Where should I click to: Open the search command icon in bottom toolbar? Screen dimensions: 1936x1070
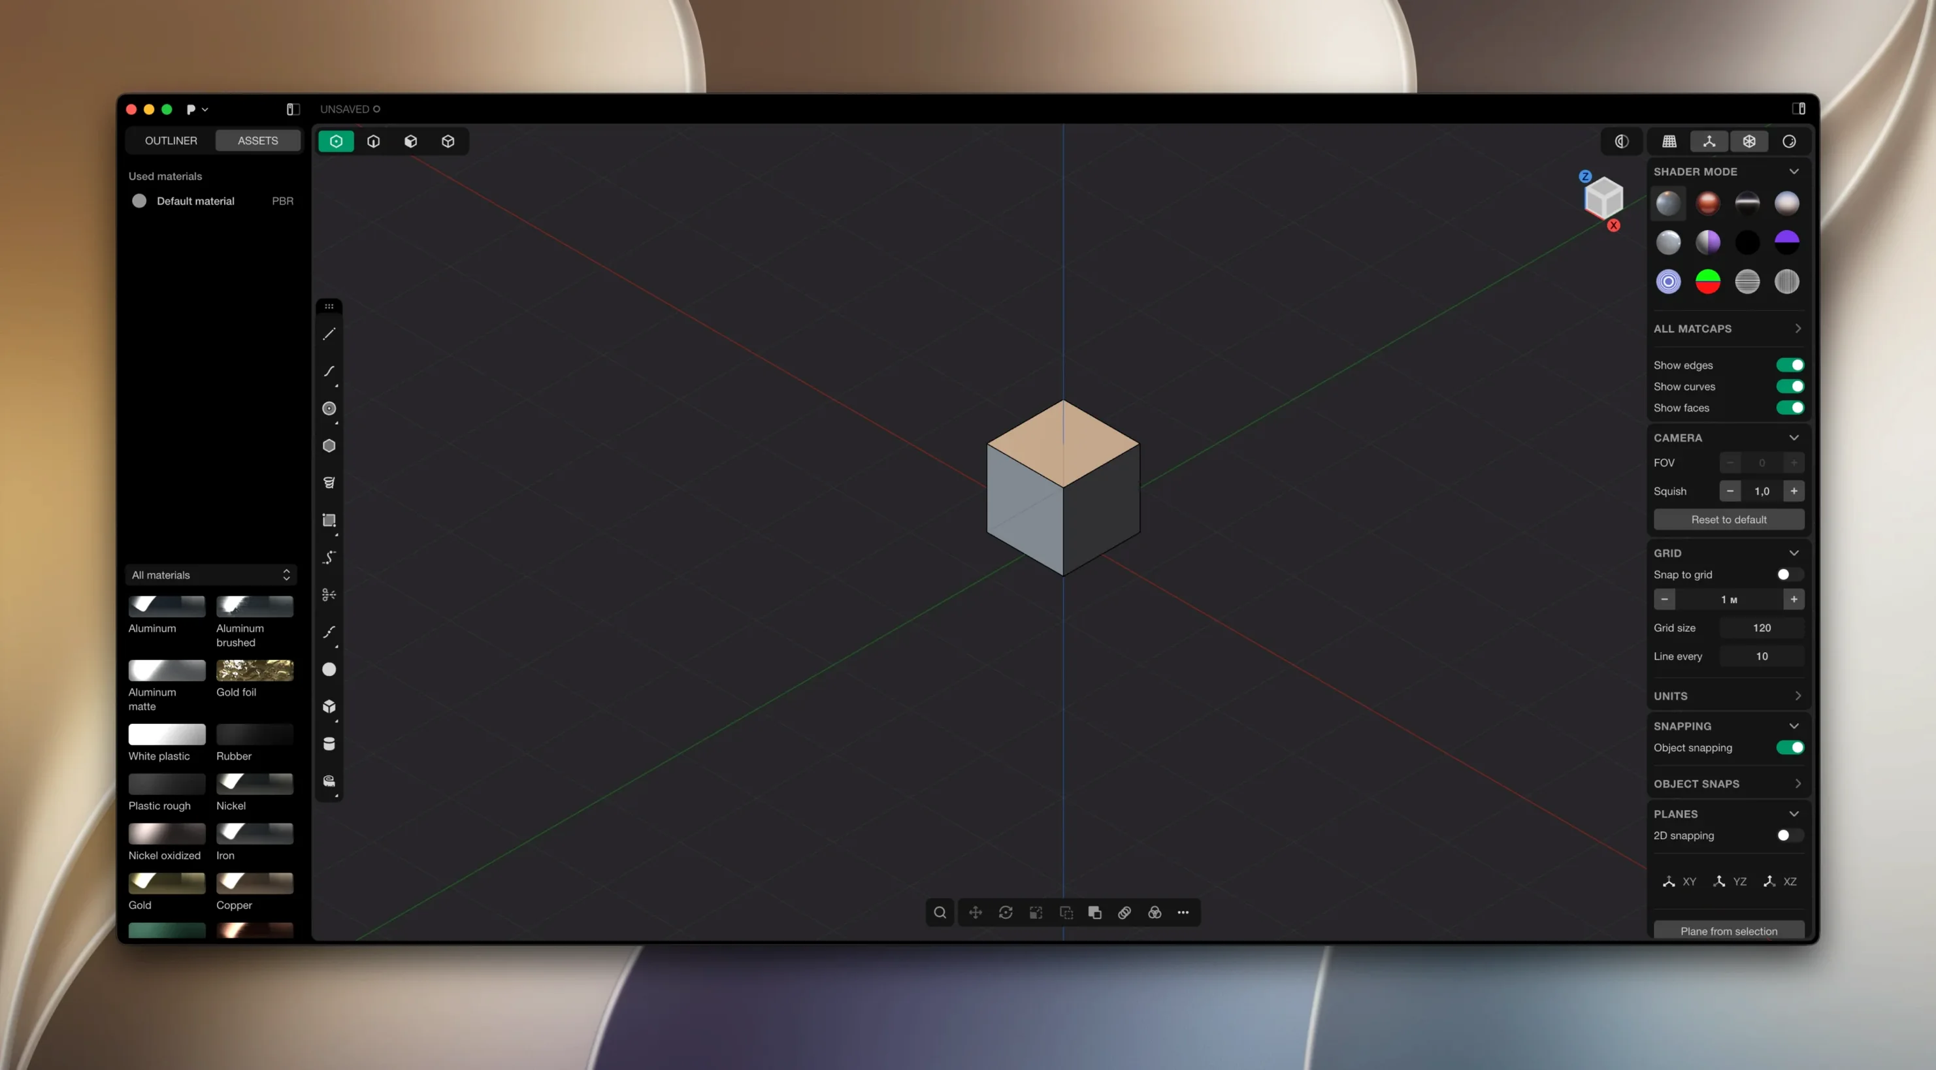click(940, 913)
